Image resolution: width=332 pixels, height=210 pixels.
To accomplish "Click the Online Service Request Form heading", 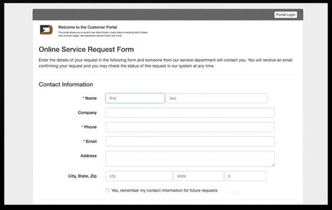I will [86, 49].
